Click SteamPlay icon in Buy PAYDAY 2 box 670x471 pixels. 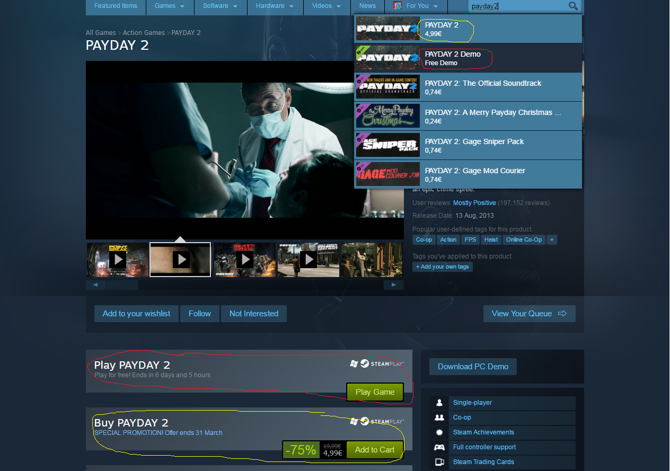(x=377, y=421)
